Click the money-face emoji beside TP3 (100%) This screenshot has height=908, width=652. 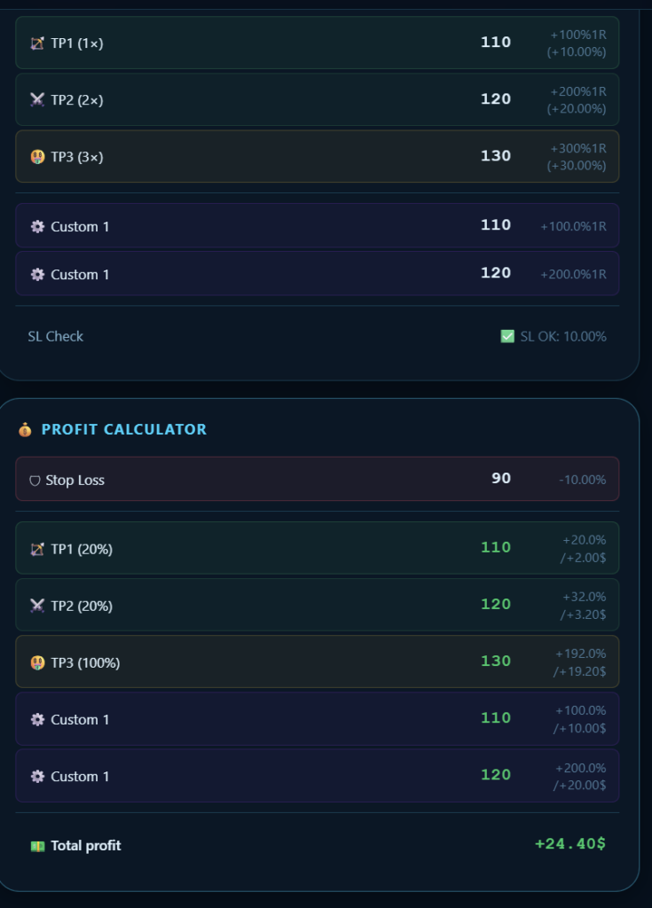click(x=37, y=662)
